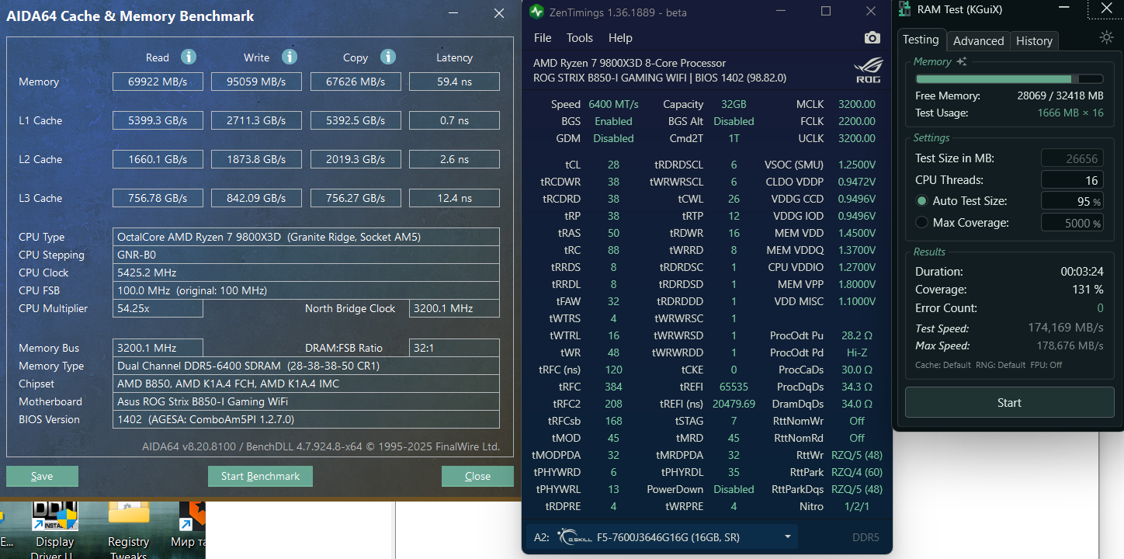Open the Tools menu in ZenTimings
Image resolution: width=1124 pixels, height=559 pixels.
coord(579,38)
